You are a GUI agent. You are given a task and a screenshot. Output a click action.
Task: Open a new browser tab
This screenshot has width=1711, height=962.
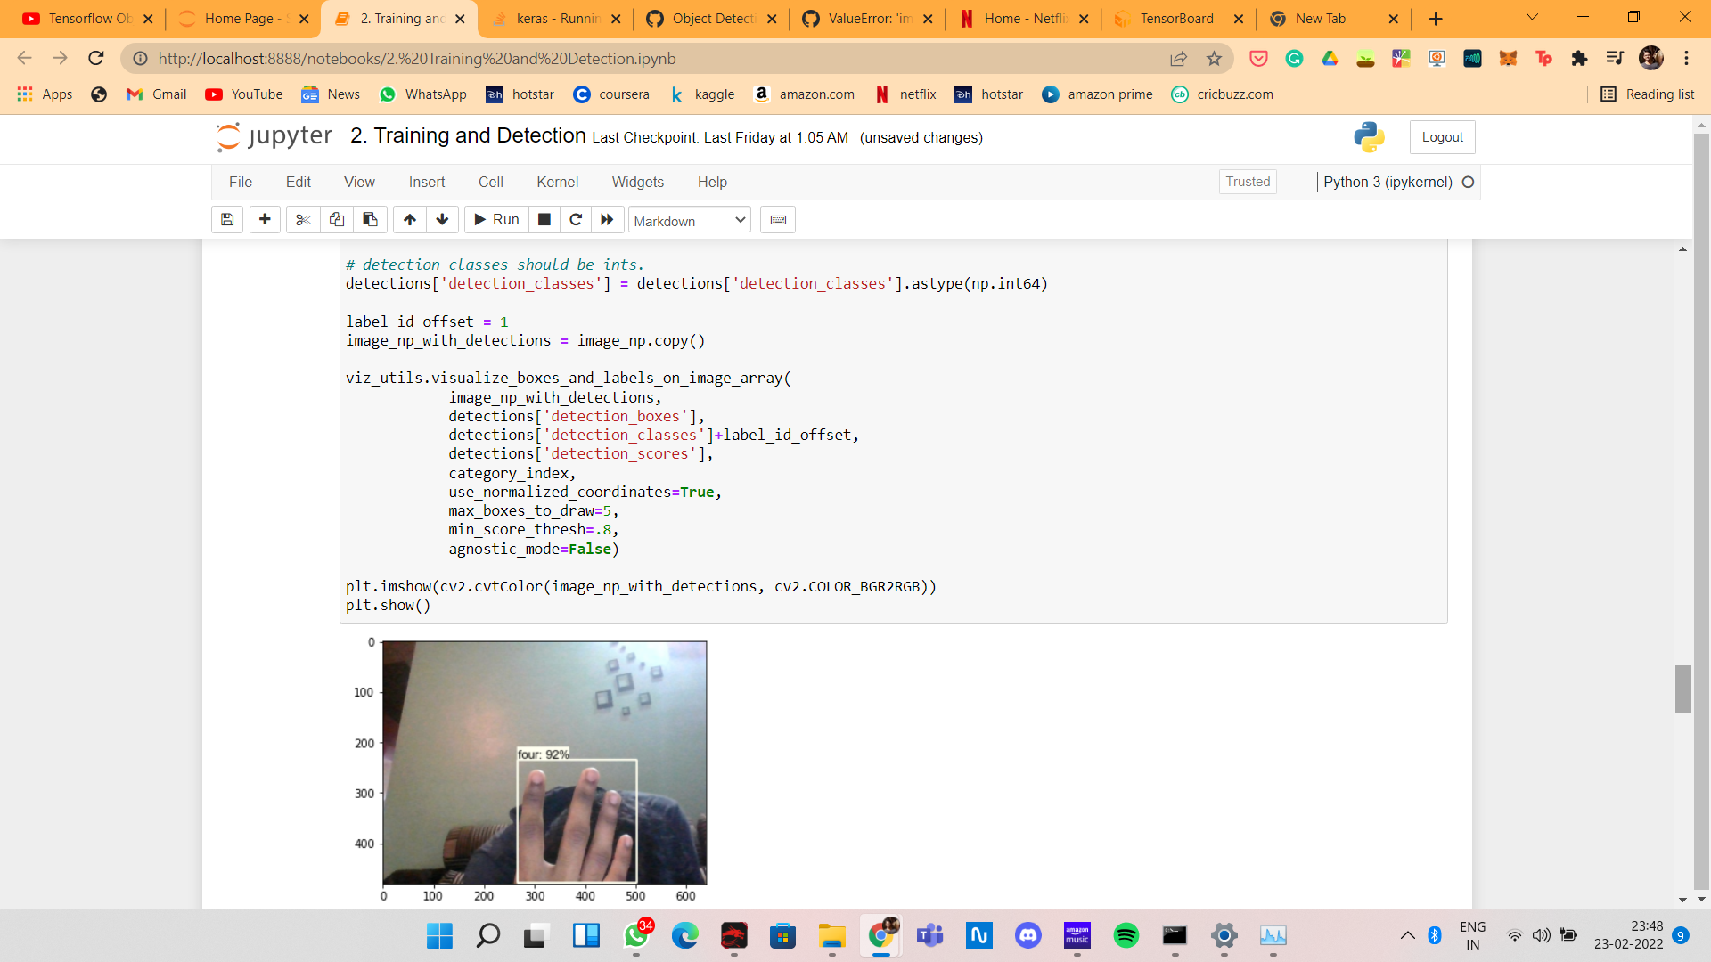1436,19
